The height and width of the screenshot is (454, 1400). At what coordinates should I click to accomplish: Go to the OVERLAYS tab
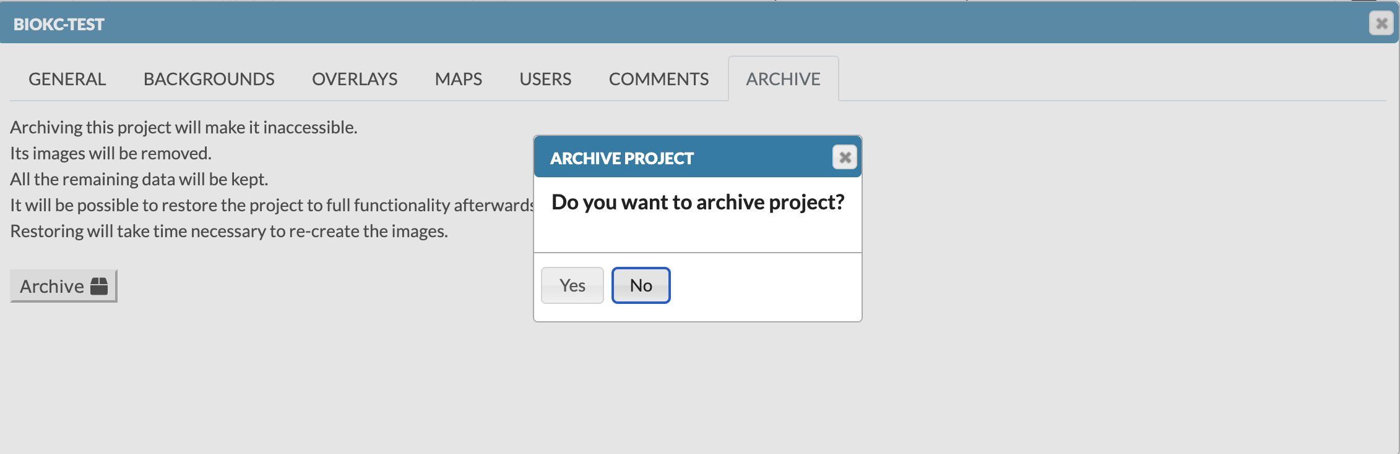pyautogui.click(x=355, y=79)
